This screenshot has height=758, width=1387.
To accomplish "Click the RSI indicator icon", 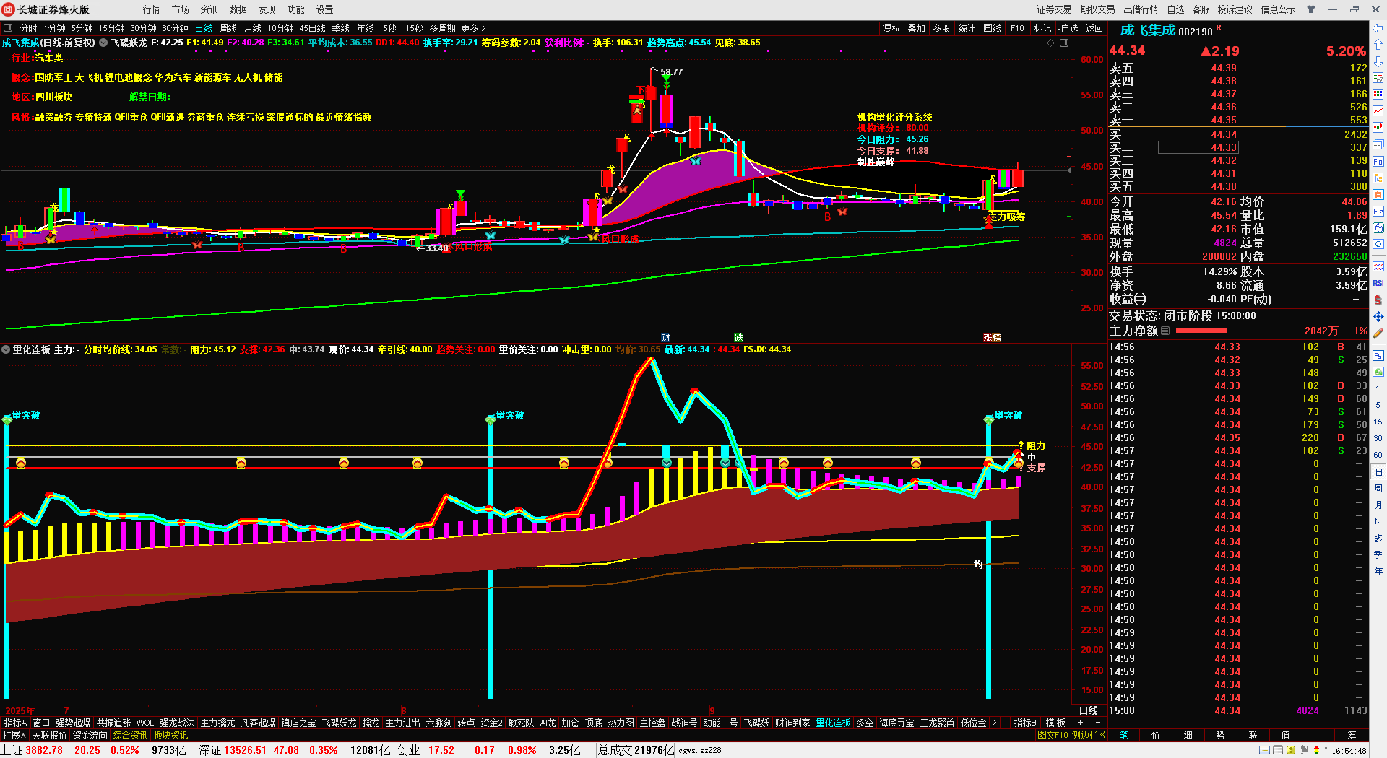I will pos(1378,283).
